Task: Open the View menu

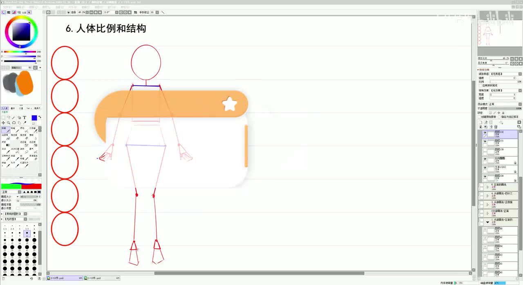Action: [99, 7]
